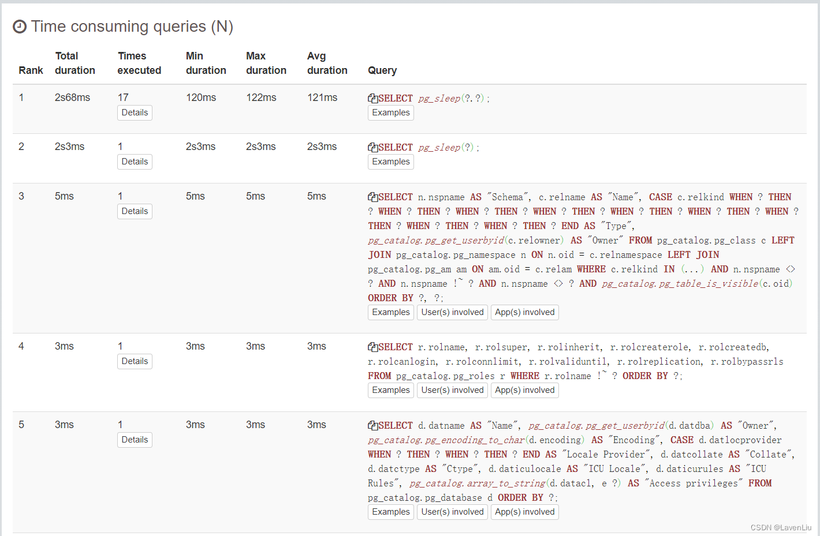Open Examples for rank 5 database query
Screen dimensions: 820x536
pyautogui.click(x=391, y=512)
